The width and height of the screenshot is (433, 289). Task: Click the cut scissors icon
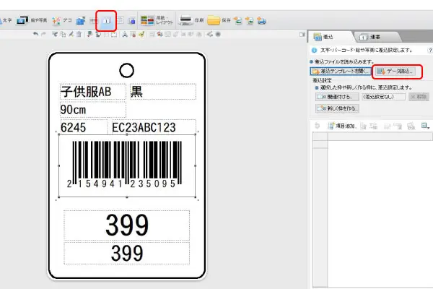pos(55,34)
